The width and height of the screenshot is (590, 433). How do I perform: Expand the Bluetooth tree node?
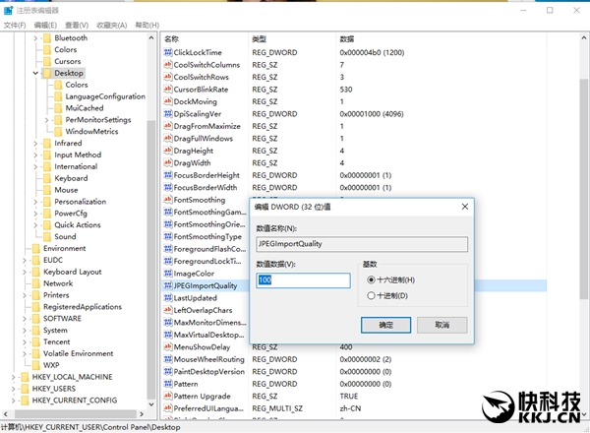35,38
